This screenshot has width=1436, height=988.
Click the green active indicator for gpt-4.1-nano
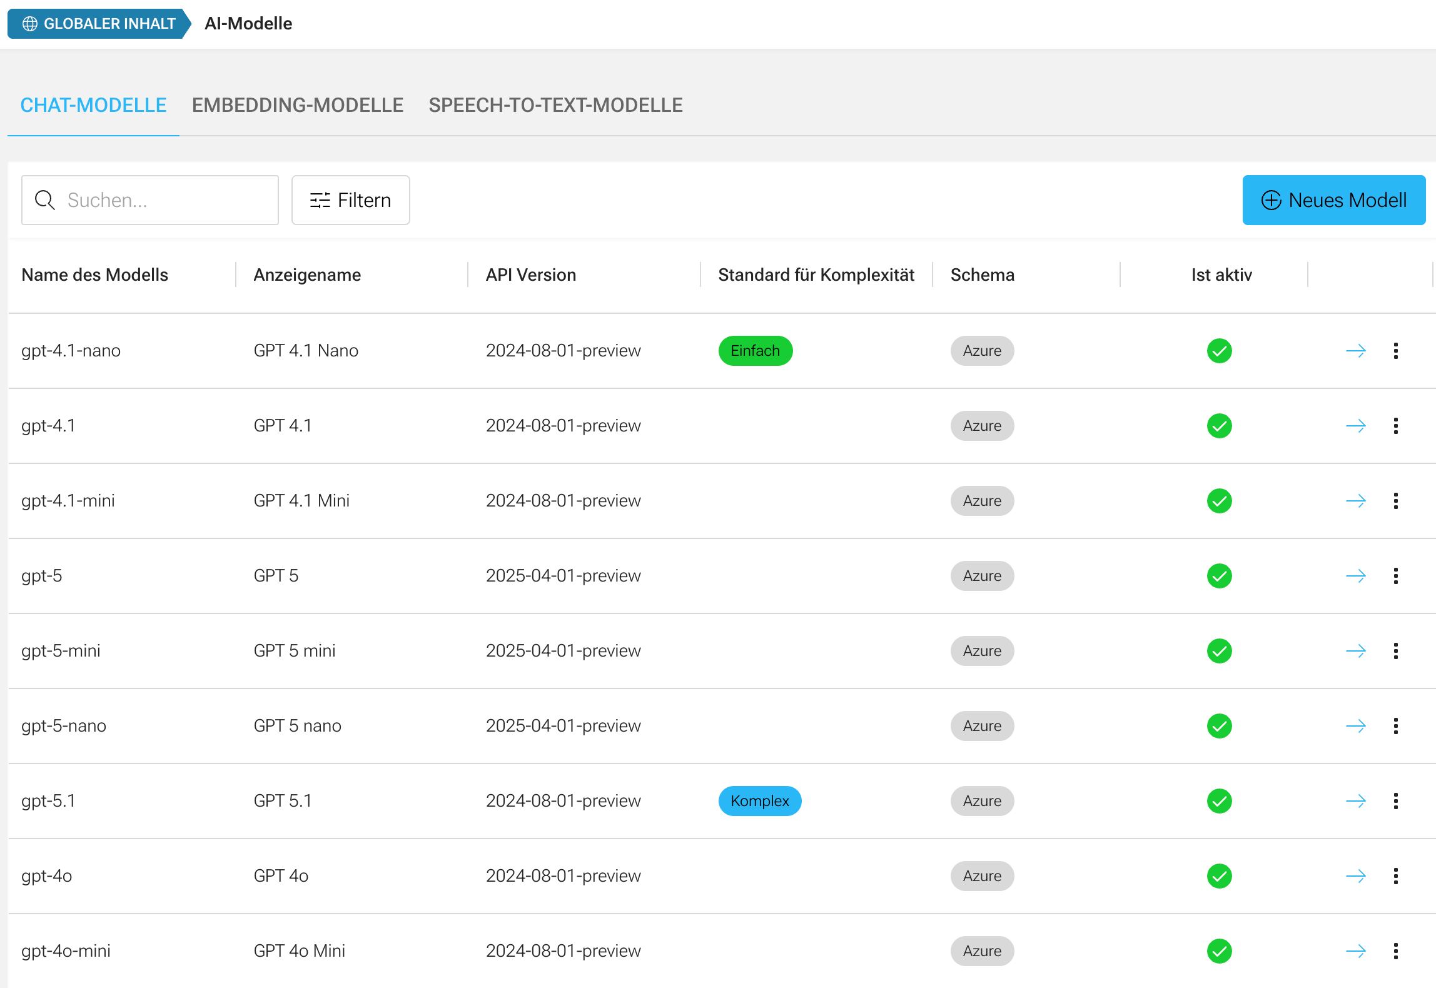1219,351
